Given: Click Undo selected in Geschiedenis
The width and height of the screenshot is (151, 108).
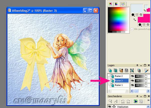Looking at the screenshot, I should [123, 102].
